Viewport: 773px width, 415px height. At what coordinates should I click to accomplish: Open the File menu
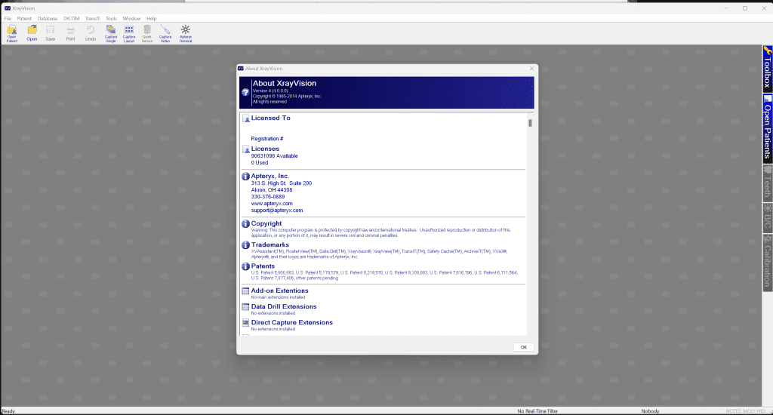[8, 18]
